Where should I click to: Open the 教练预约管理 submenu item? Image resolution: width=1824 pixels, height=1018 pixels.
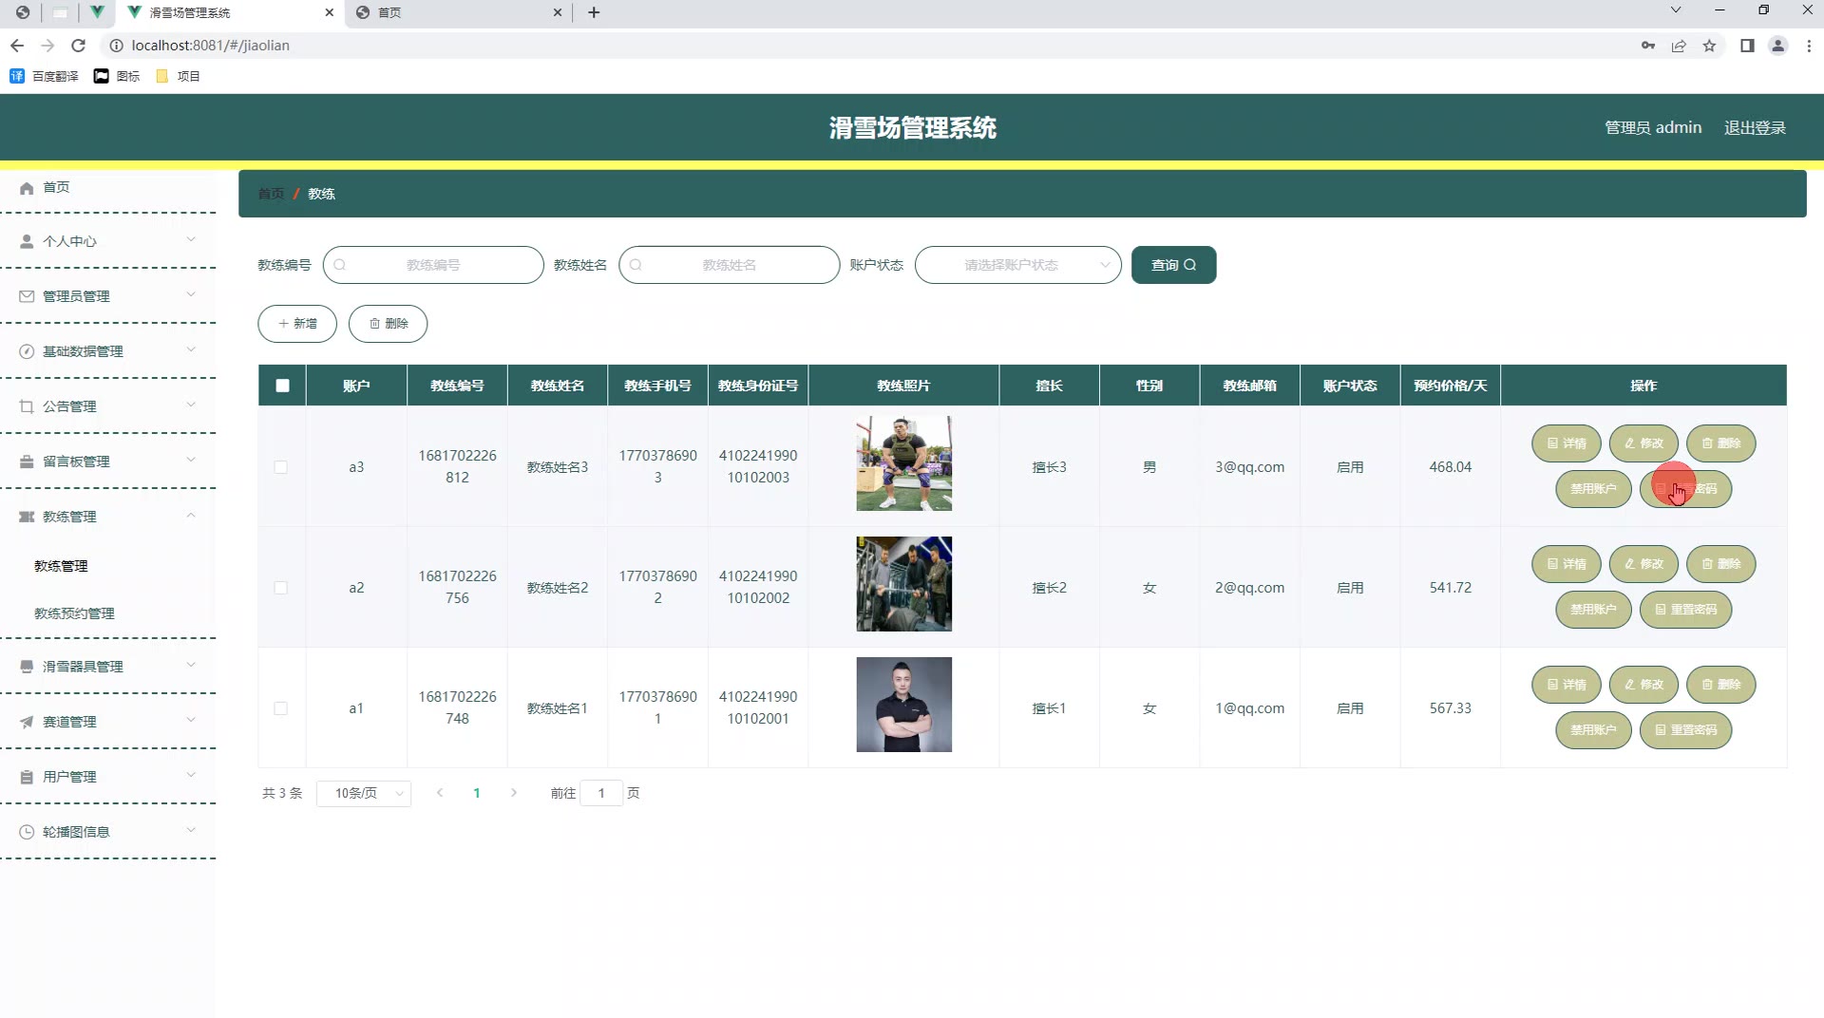tap(74, 613)
